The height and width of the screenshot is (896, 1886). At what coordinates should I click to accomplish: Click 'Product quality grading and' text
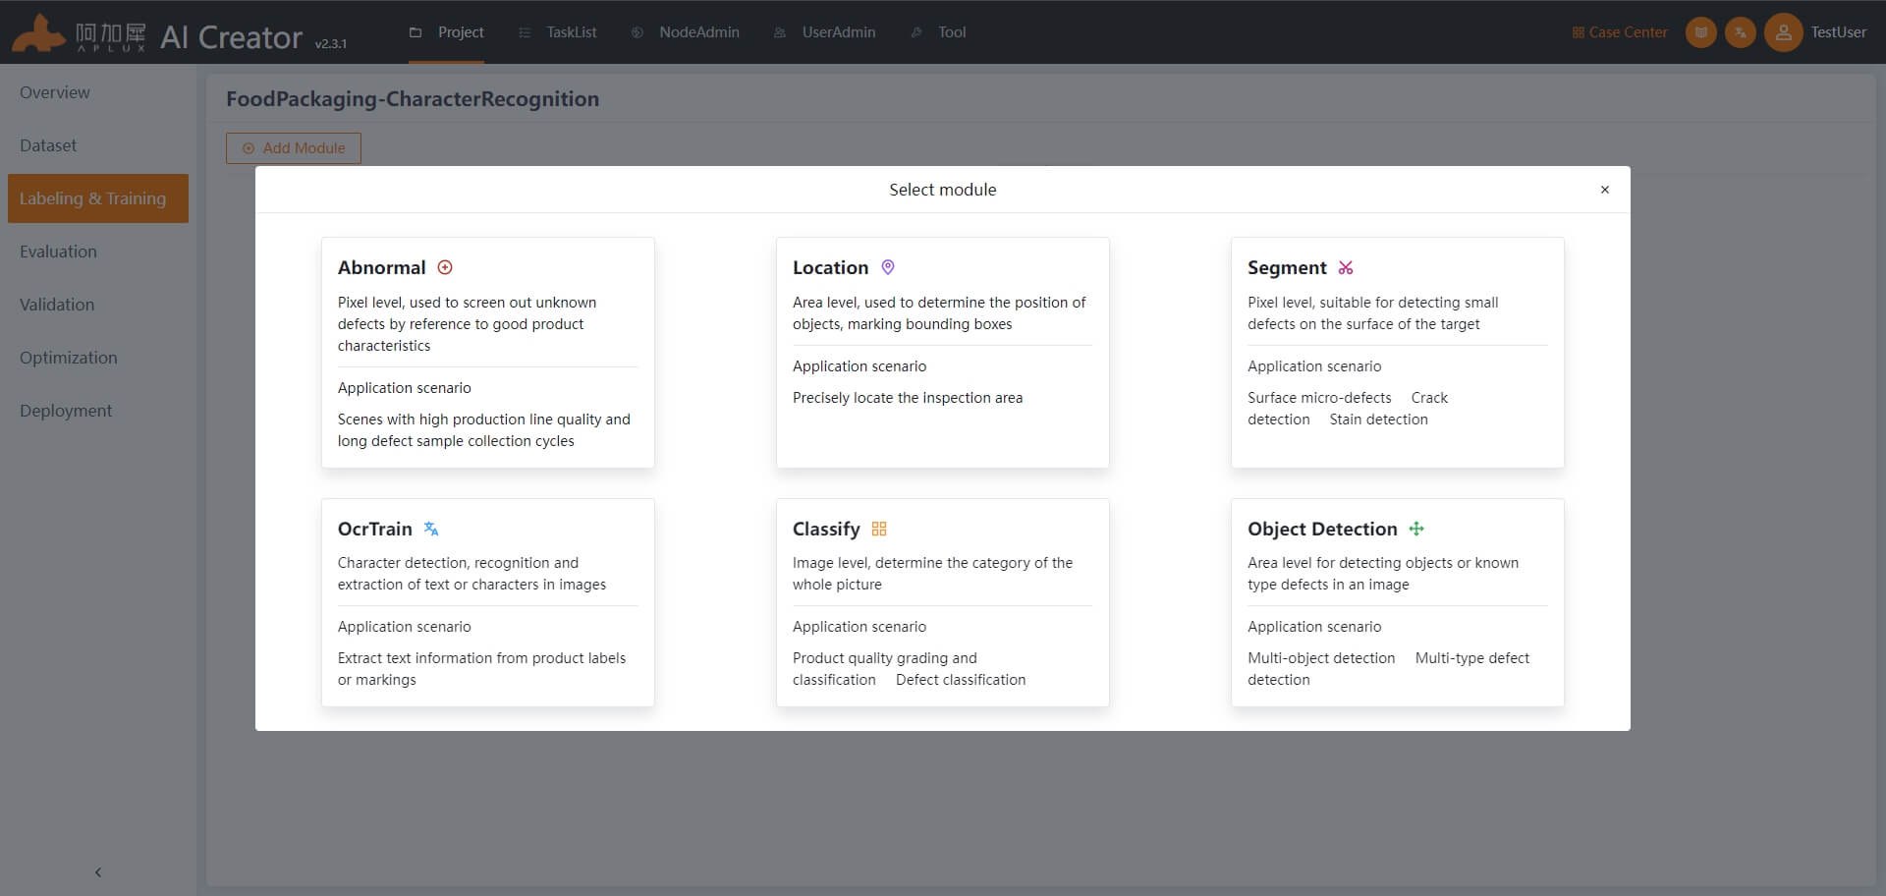pyautogui.click(x=885, y=658)
